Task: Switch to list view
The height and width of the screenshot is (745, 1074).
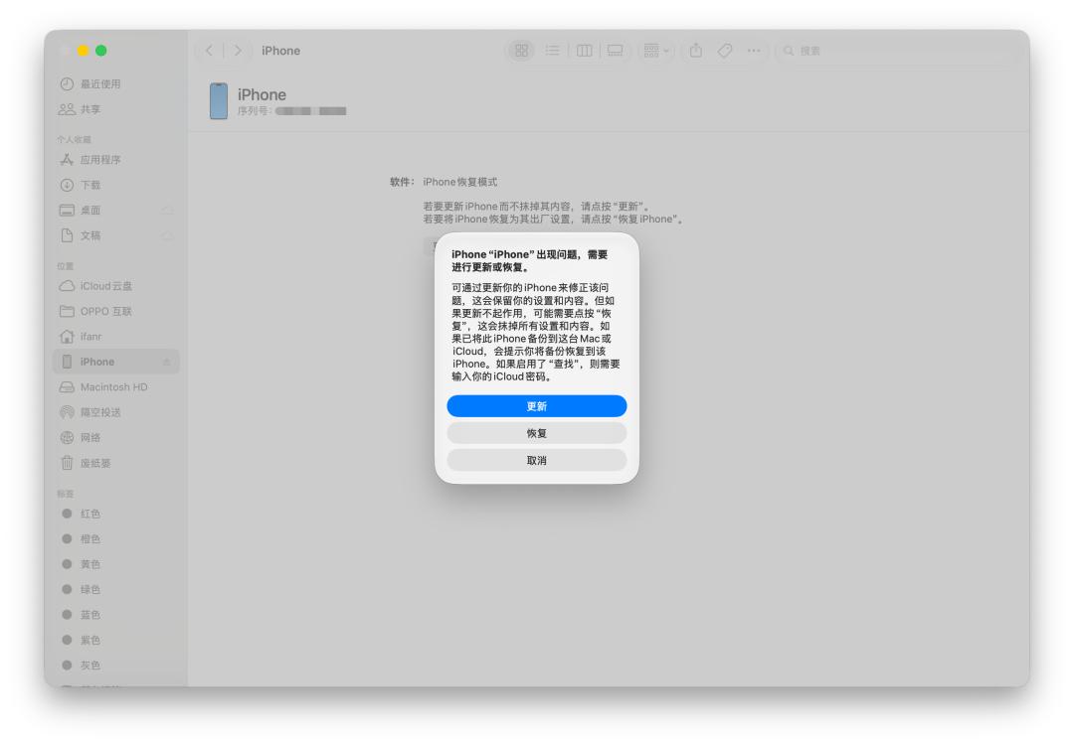Action: [552, 51]
